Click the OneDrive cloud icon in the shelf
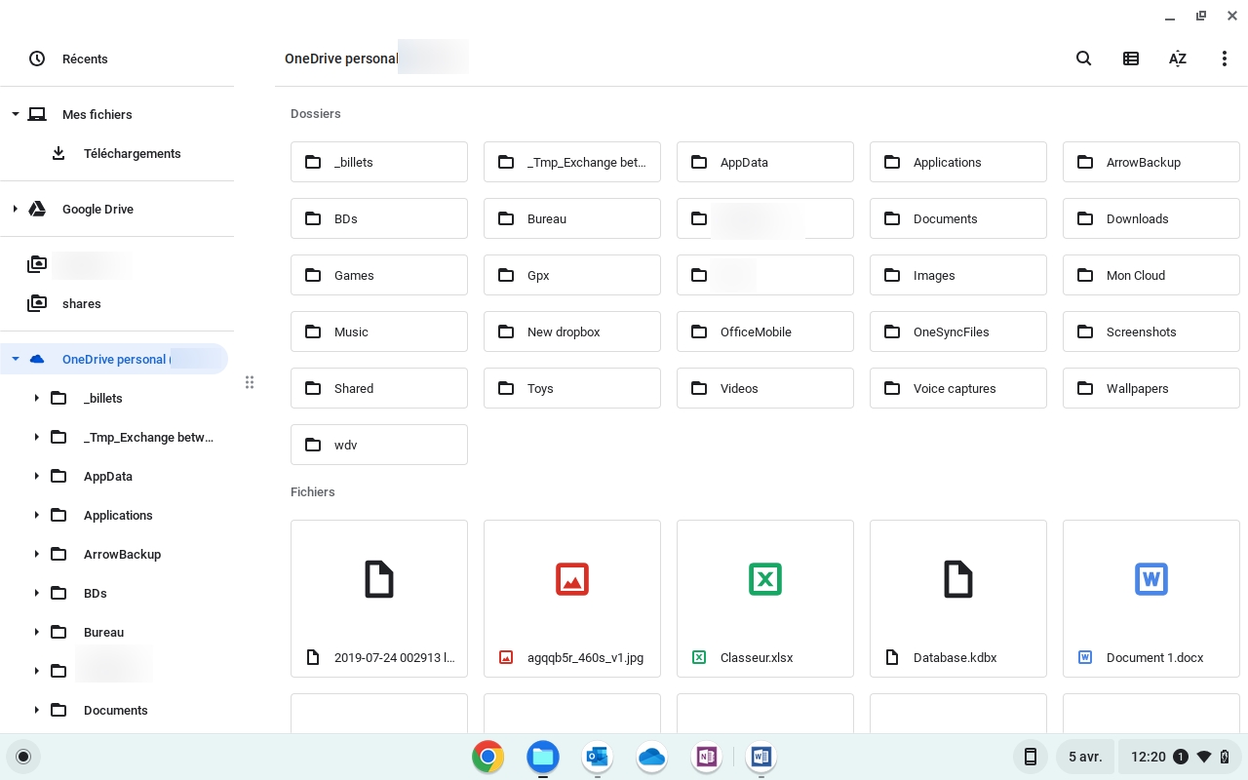The height and width of the screenshot is (780, 1248). [x=651, y=757]
